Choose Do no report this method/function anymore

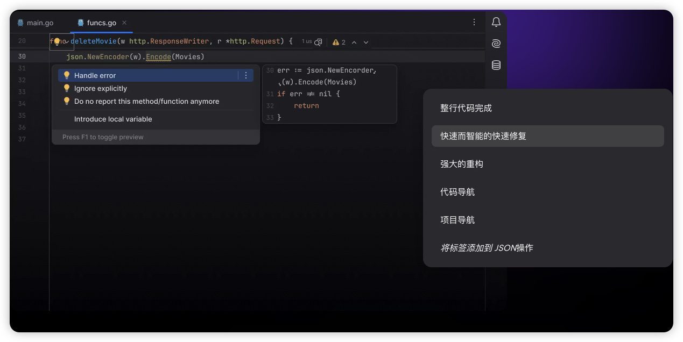tap(146, 101)
